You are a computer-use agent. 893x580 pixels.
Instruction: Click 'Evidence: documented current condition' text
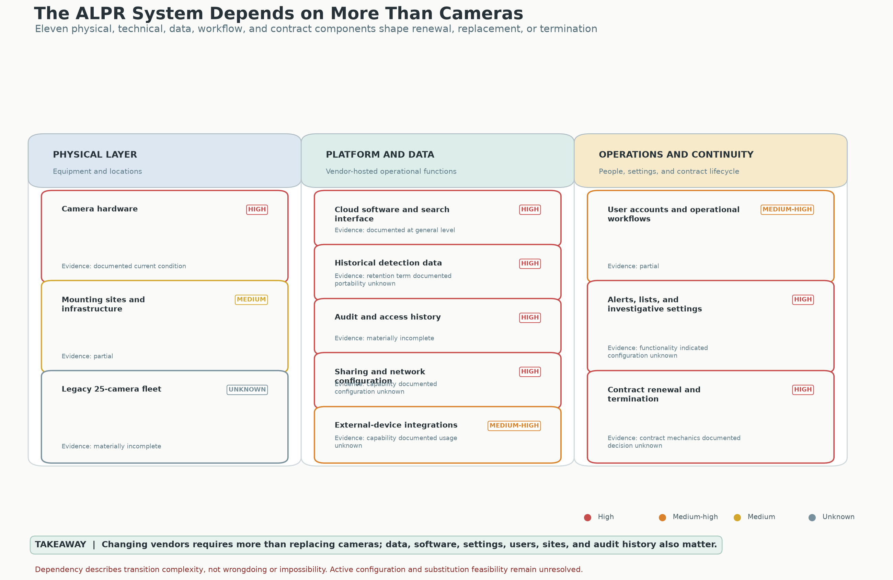pos(124,266)
